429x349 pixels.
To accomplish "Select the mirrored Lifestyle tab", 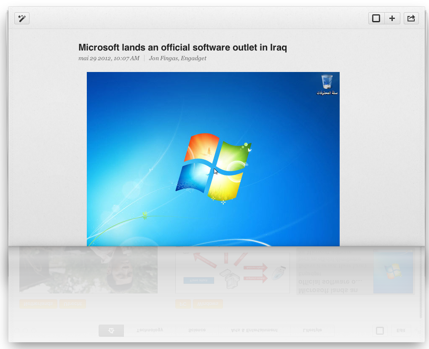I will coord(312,330).
